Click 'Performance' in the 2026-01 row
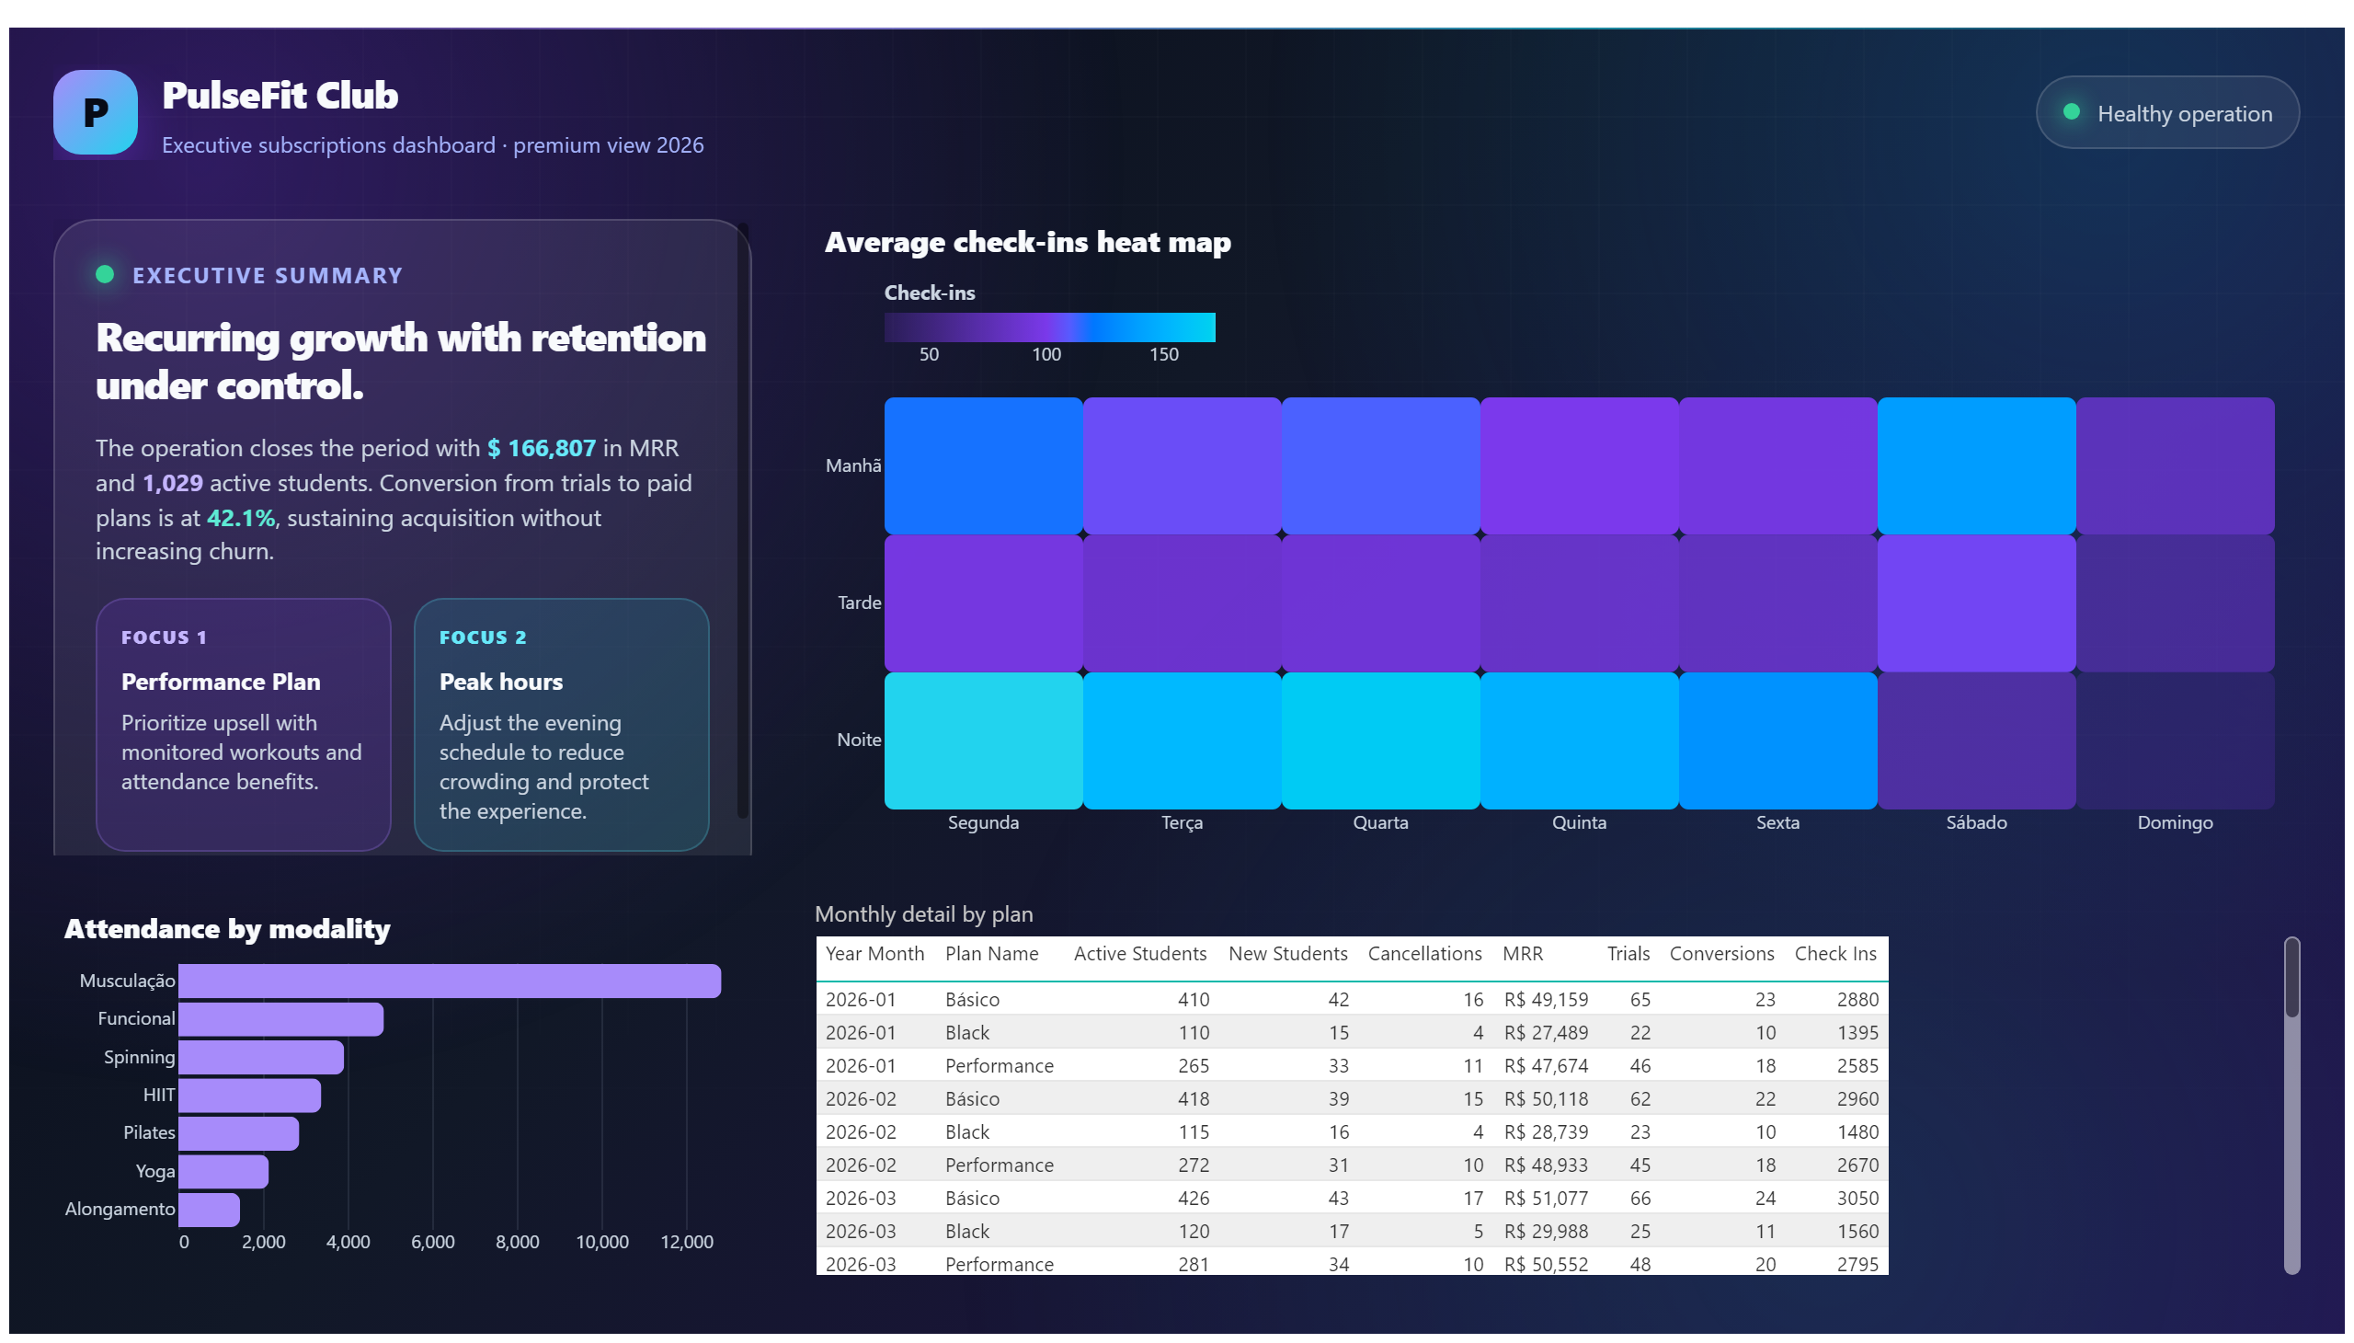Screen dimensions: 2354x1343 [999, 1066]
